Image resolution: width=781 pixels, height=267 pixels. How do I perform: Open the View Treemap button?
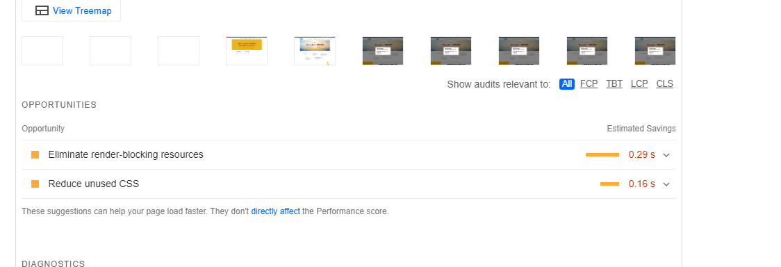(72, 10)
